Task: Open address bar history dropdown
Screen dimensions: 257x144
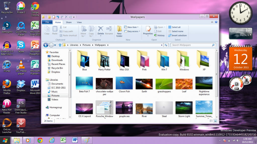Action: coord(162,45)
